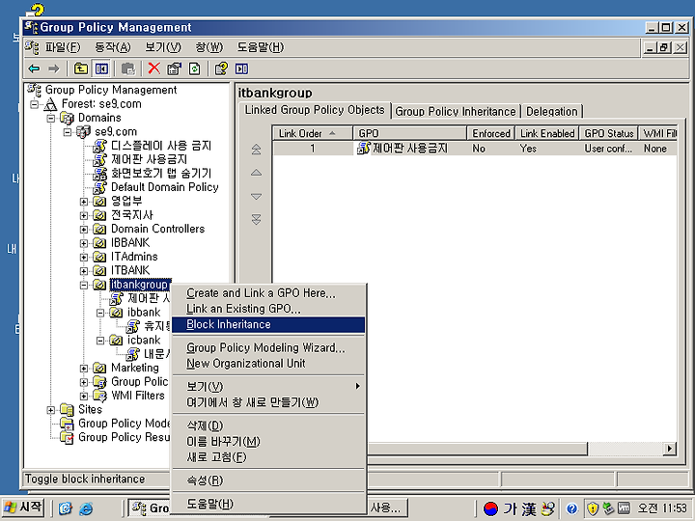Open the Properties toolbar icon
Image resolution: width=695 pixels, height=521 pixels.
click(174, 69)
